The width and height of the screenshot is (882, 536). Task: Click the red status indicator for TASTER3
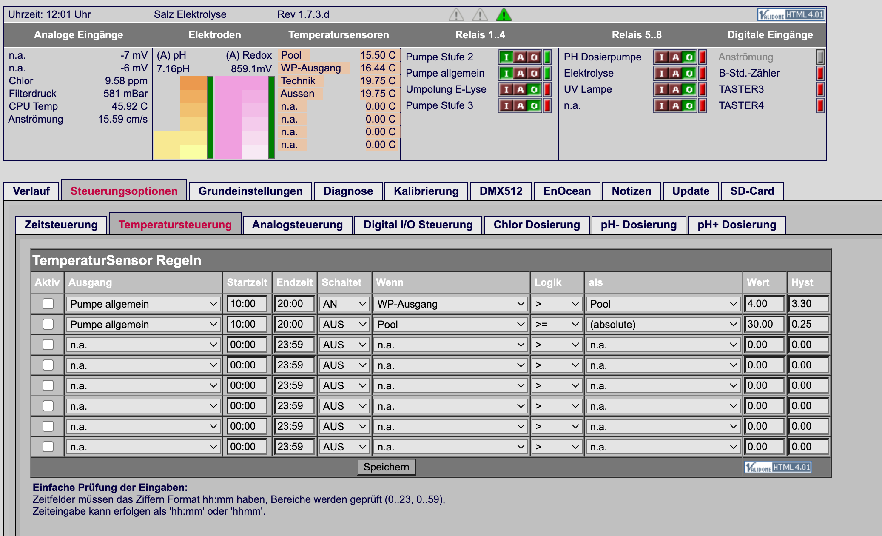[820, 89]
